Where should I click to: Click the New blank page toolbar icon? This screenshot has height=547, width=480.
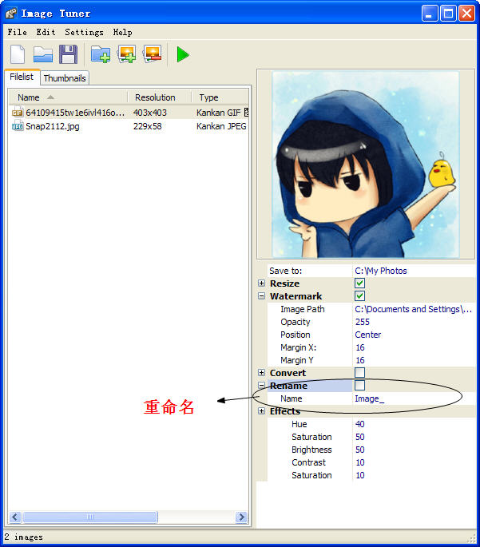(18, 54)
